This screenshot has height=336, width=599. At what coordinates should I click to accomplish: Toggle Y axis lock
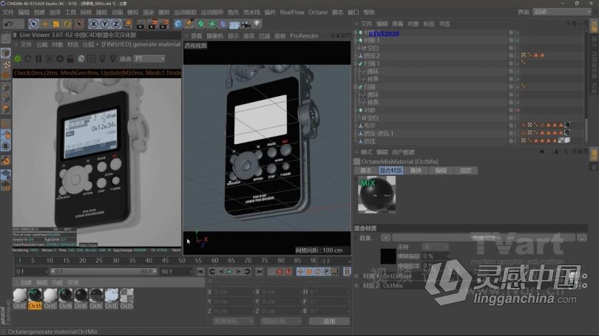104,24
